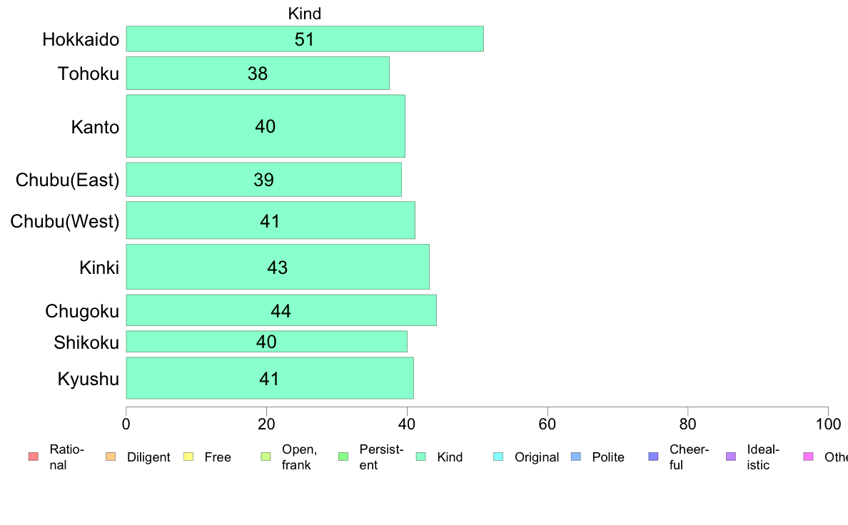Click the Shikoku region label

[86, 343]
